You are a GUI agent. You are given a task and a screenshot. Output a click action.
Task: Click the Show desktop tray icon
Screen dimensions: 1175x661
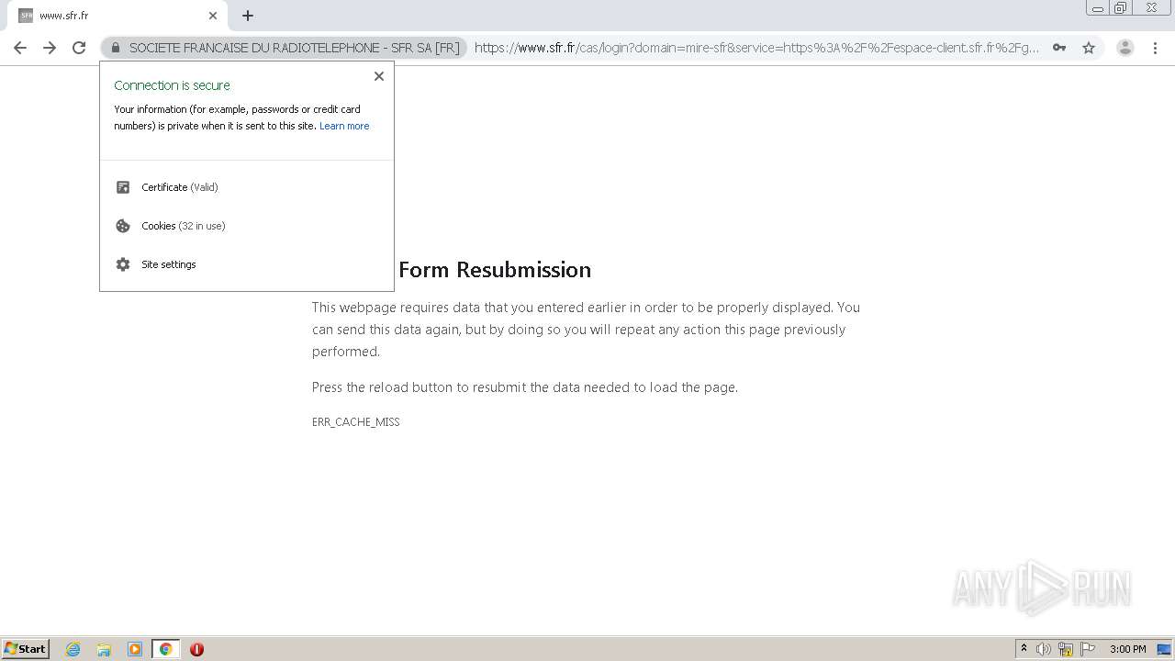[1165, 649]
